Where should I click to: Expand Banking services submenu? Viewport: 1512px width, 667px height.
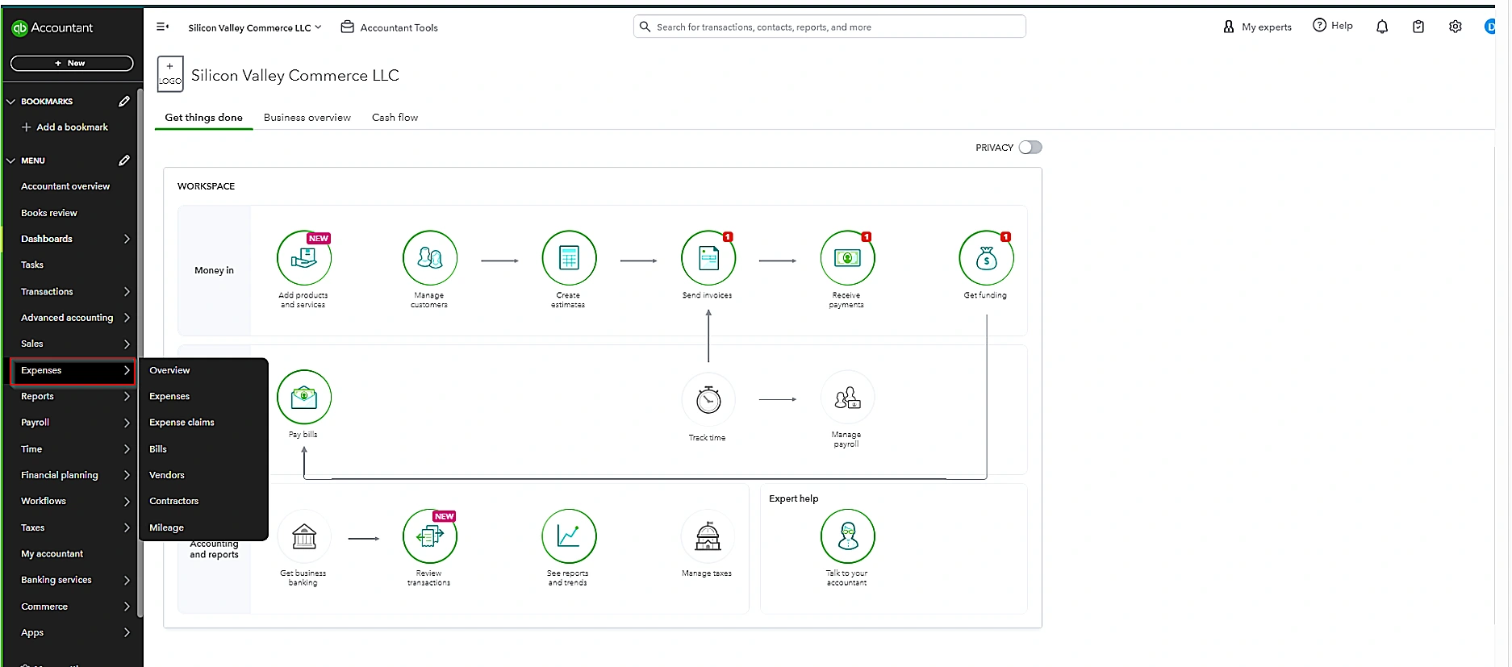coord(127,580)
